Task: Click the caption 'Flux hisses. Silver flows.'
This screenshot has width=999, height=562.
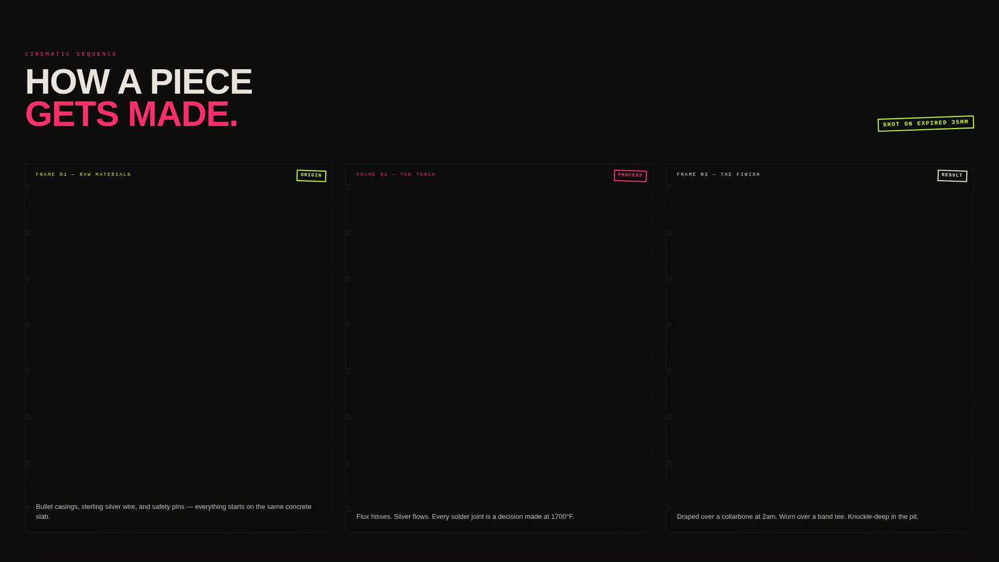Action: [465, 517]
